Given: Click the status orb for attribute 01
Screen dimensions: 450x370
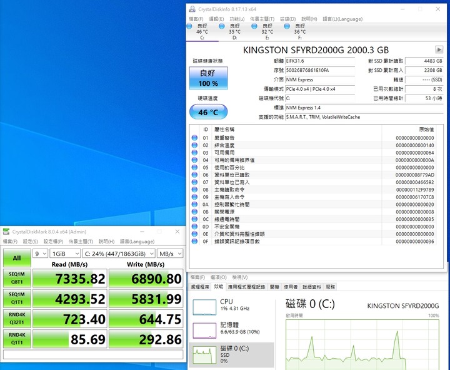Looking at the screenshot, I should 194,138.
